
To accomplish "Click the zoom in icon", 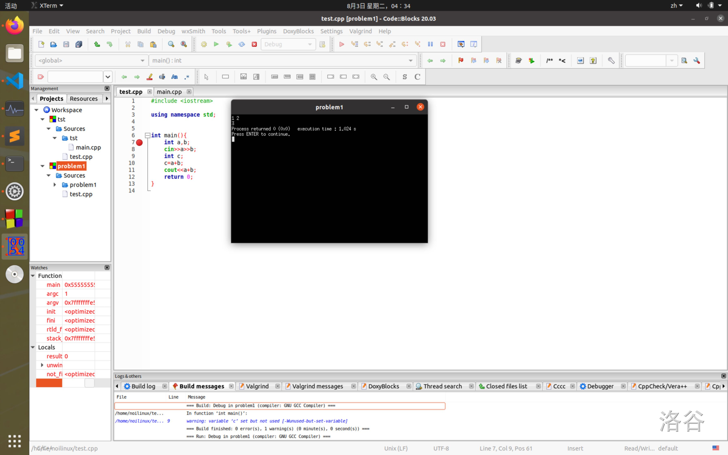I will pos(374,77).
